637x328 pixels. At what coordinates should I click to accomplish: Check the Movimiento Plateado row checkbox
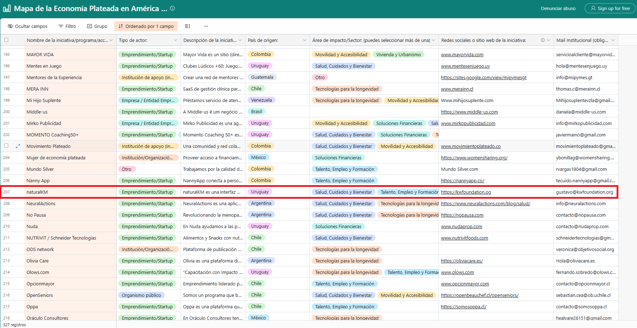[6, 146]
